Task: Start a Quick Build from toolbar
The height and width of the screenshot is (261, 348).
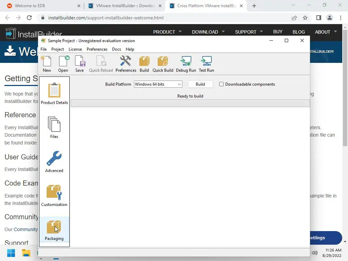Action: tap(163, 64)
